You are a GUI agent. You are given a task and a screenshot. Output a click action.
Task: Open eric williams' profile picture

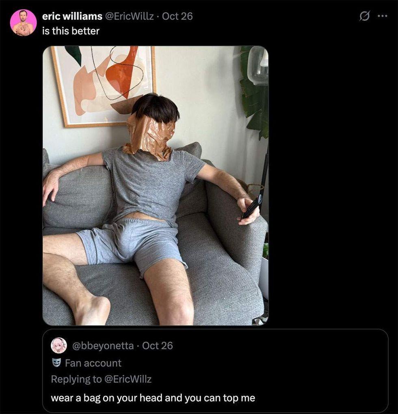pos(23,23)
